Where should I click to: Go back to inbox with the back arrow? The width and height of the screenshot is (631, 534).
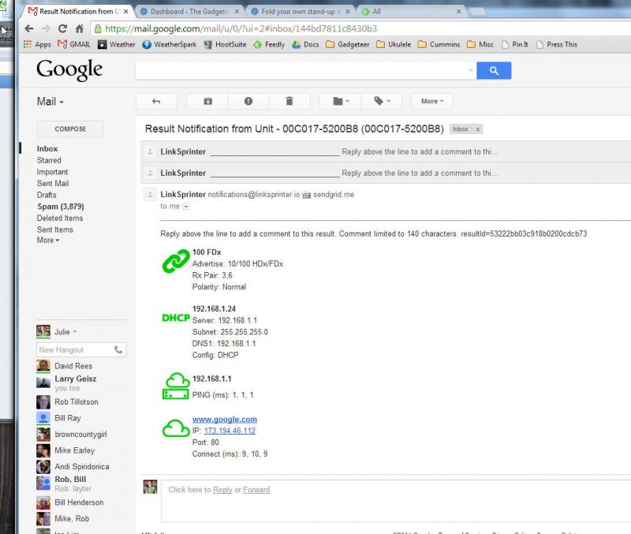point(156,101)
